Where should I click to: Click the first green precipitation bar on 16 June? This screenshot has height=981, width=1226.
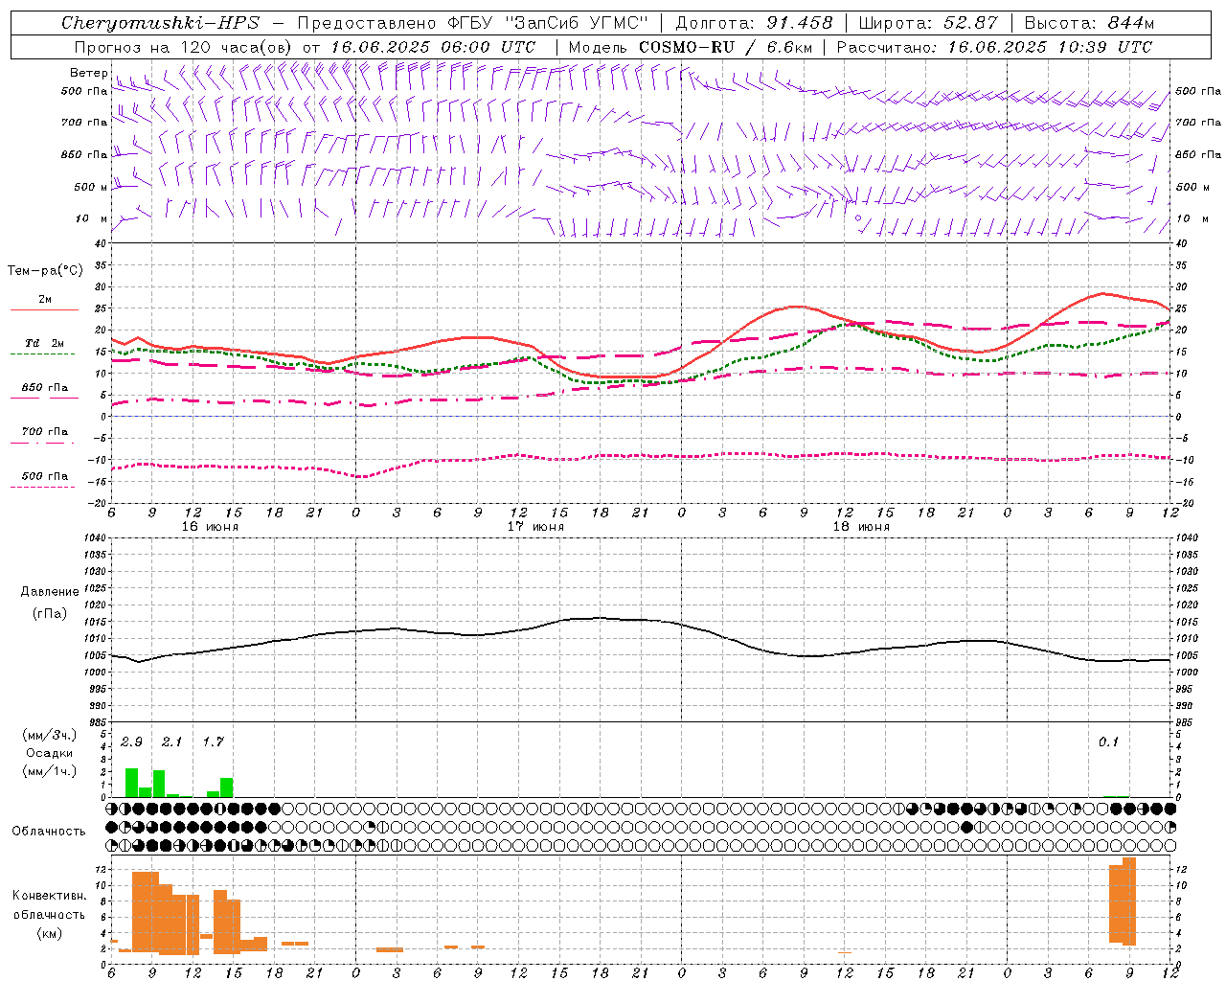coord(131,783)
